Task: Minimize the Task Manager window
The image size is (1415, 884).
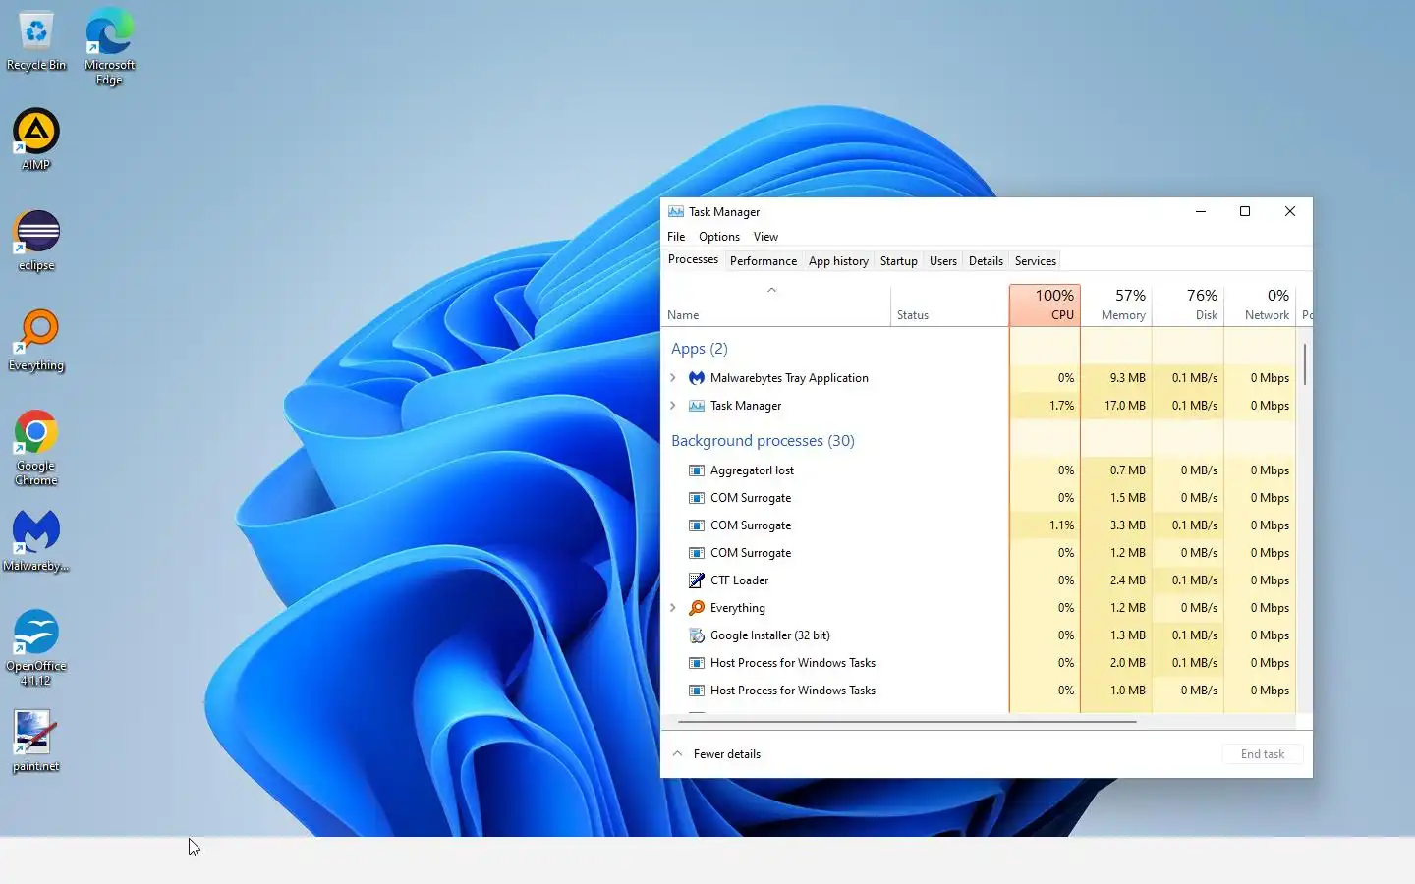Action: pos(1200,211)
